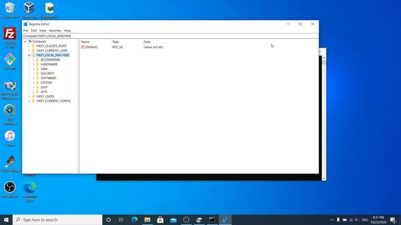The height and width of the screenshot is (225, 401).
Task: Click the scroll down arrow of the back window
Action: (324, 179)
